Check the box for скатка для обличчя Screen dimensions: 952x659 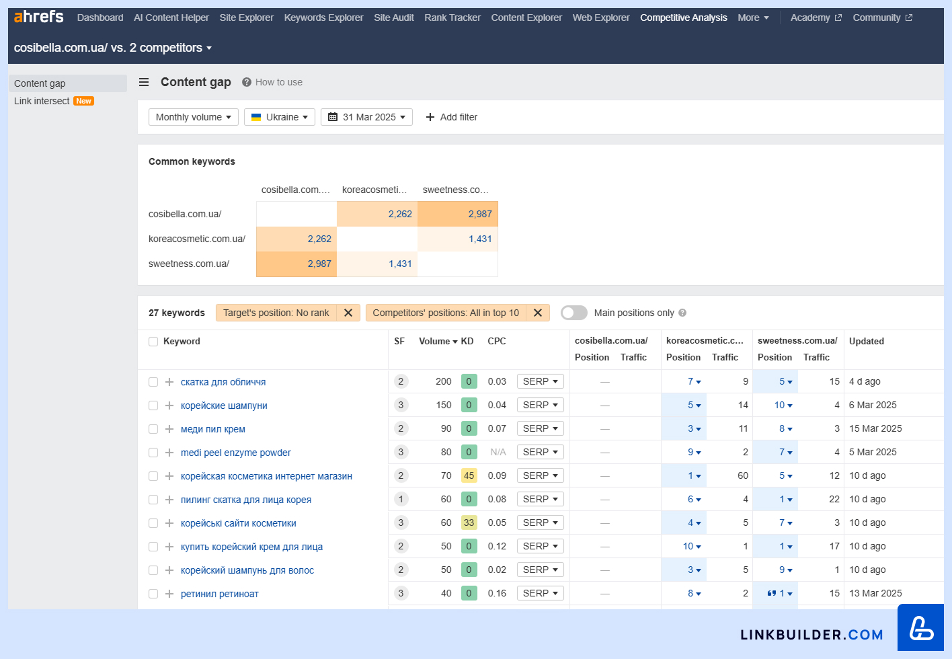(153, 382)
